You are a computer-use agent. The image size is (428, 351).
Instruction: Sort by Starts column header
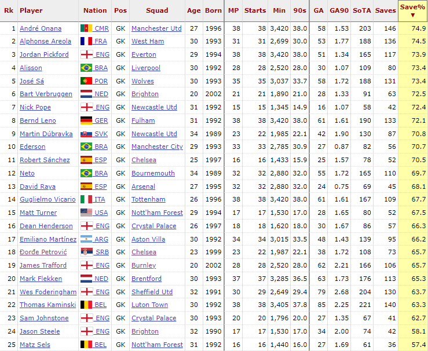click(255, 10)
